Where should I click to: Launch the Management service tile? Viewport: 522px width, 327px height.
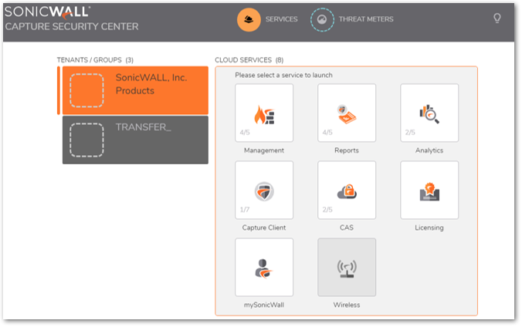click(x=264, y=113)
